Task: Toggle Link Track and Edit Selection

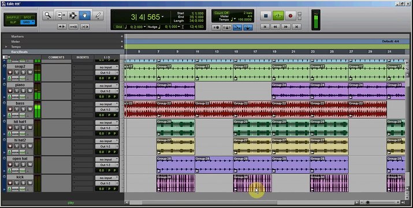Action: [x=85, y=27]
